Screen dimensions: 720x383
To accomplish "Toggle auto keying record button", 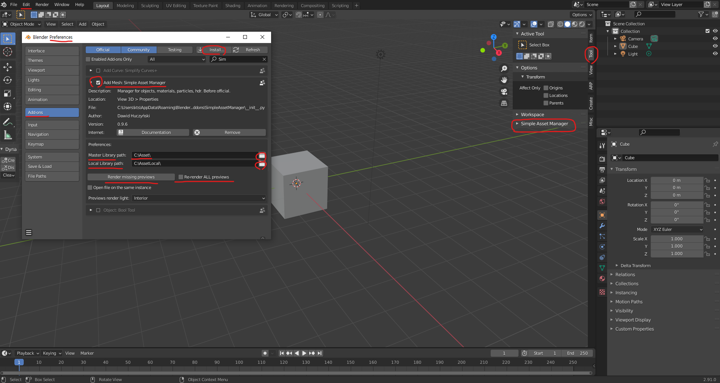I will pos(265,353).
